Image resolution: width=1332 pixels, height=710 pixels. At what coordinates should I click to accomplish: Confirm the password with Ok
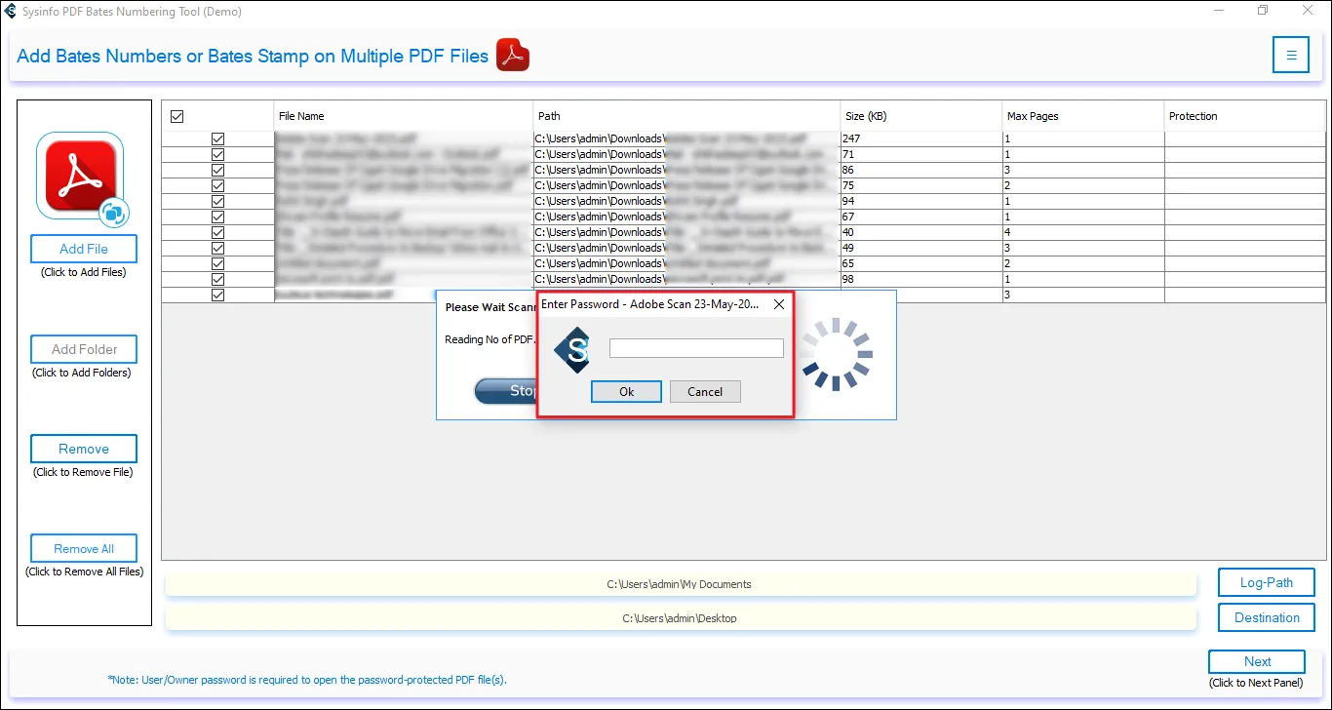[626, 391]
